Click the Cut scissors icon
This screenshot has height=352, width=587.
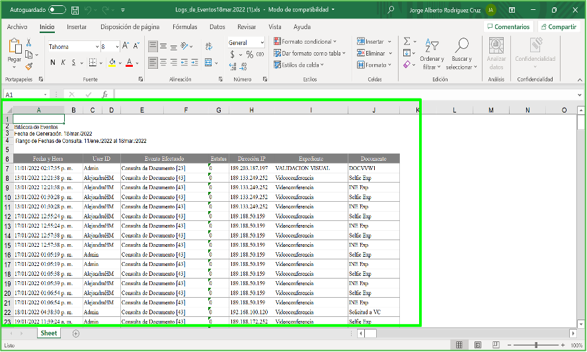pyautogui.click(x=28, y=42)
